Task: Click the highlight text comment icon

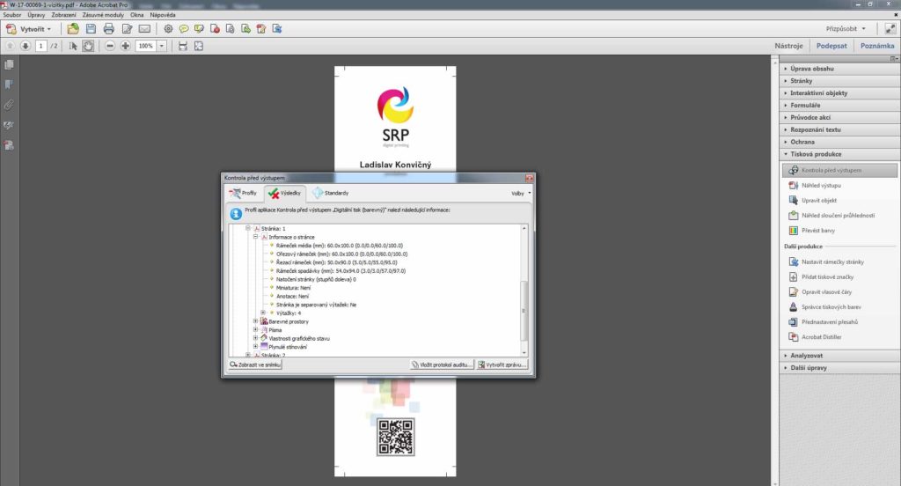Action: click(x=200, y=29)
